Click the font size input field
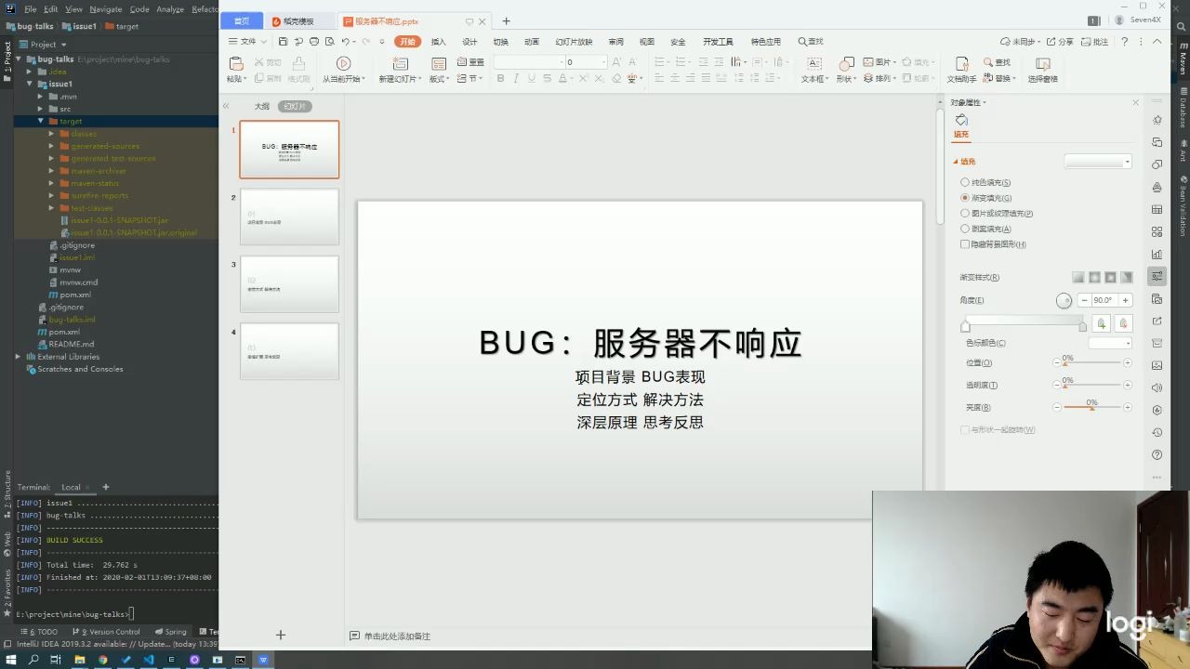Image resolution: width=1190 pixels, height=669 pixels. pos(586,62)
